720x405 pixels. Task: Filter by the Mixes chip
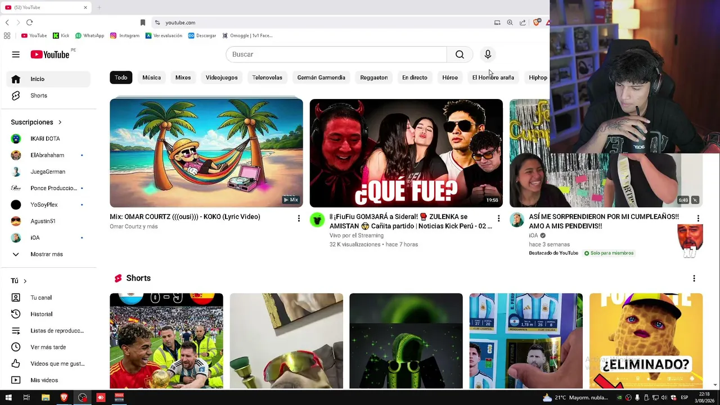click(x=183, y=78)
